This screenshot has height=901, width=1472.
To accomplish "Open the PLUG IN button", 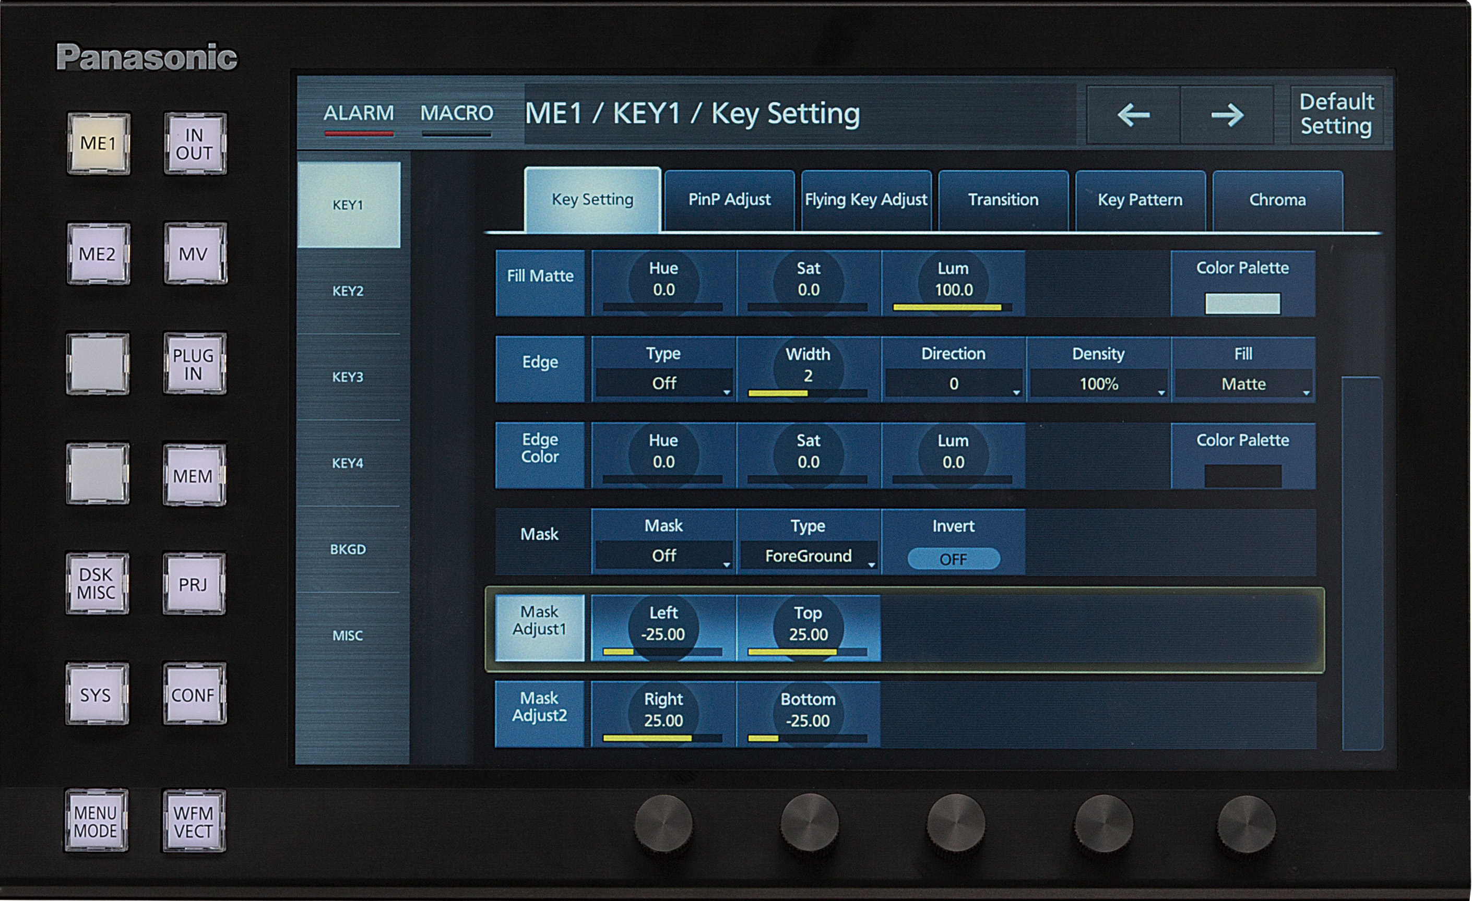I will click(194, 364).
